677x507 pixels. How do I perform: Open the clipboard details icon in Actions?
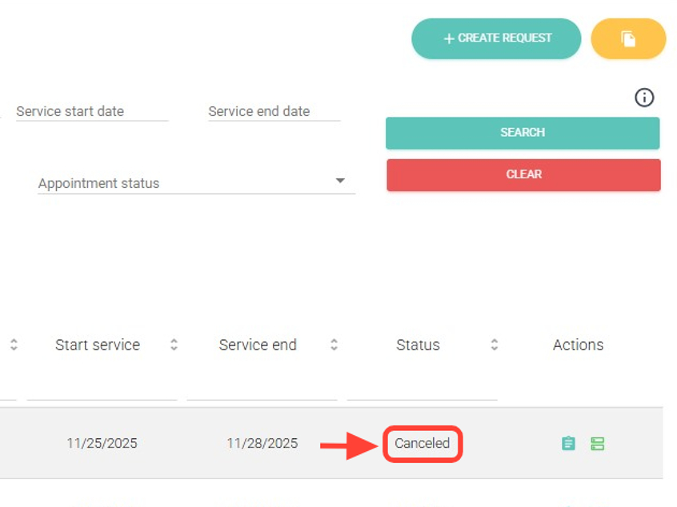point(568,443)
